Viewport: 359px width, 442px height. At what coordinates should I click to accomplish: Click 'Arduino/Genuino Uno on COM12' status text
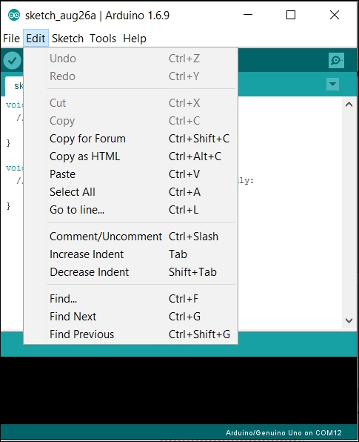click(x=283, y=433)
